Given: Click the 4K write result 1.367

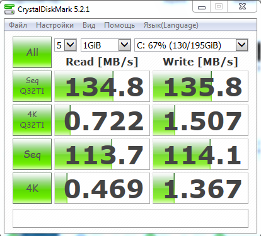Looking at the screenshot, I should coord(200,188).
